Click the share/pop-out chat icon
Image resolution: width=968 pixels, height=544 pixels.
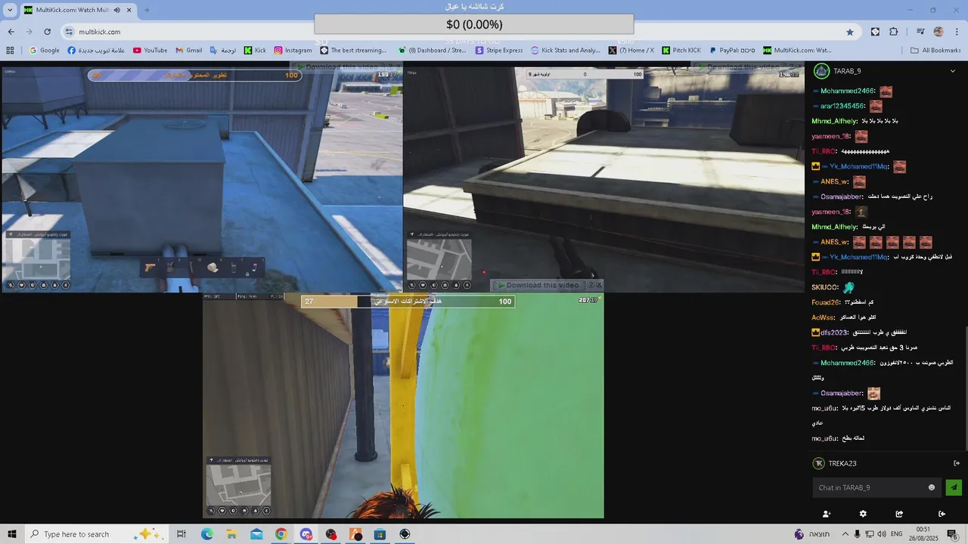(899, 514)
